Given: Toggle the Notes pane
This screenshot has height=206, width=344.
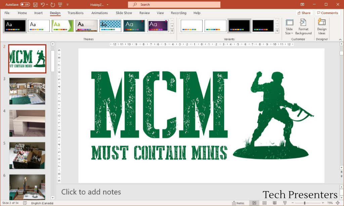Looking at the screenshot, I should click(x=238, y=203).
